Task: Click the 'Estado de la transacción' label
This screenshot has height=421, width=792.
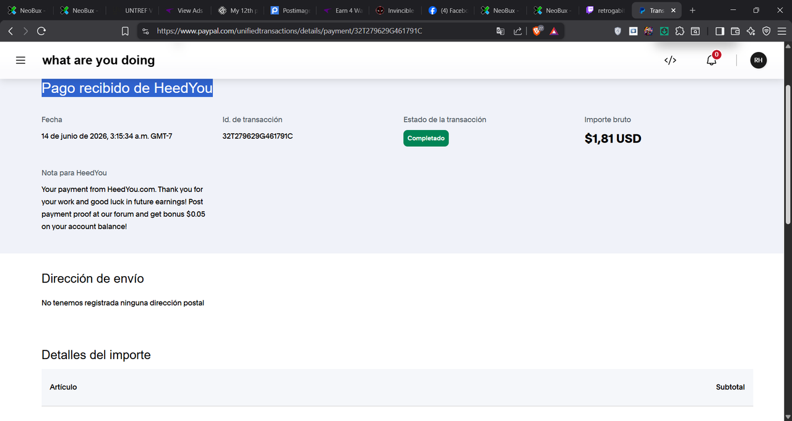Action: [445, 119]
